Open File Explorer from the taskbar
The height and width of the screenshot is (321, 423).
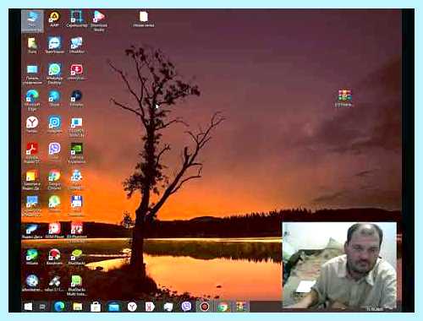pos(77,307)
